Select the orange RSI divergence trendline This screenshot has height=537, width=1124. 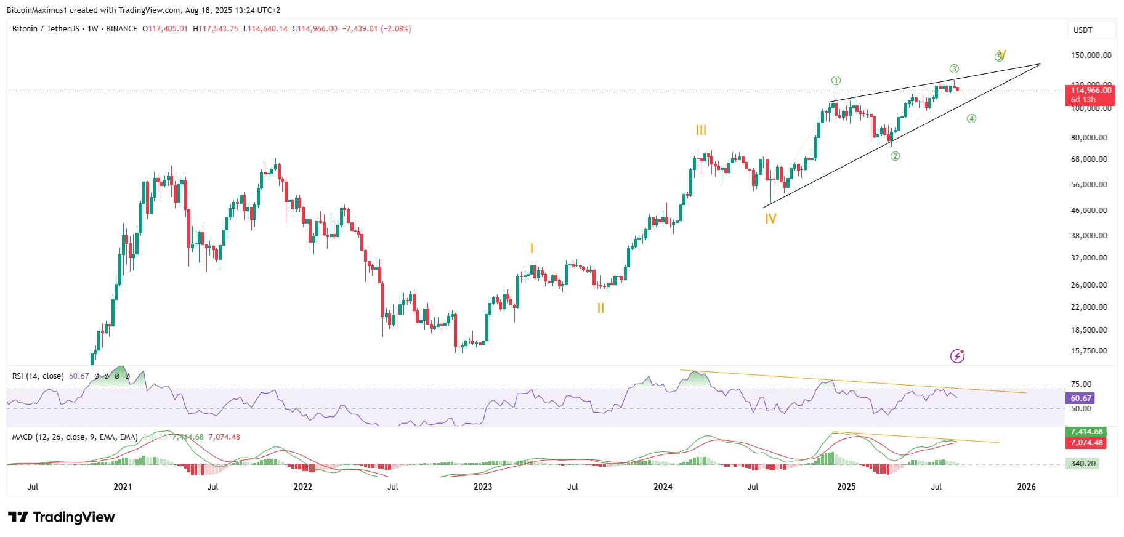click(x=853, y=382)
